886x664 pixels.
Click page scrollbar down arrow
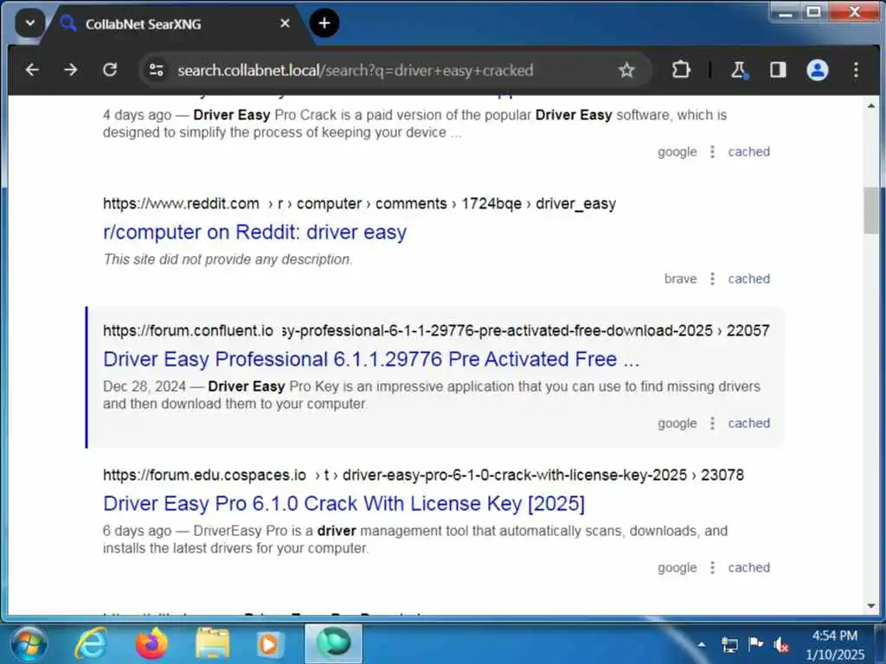click(870, 606)
